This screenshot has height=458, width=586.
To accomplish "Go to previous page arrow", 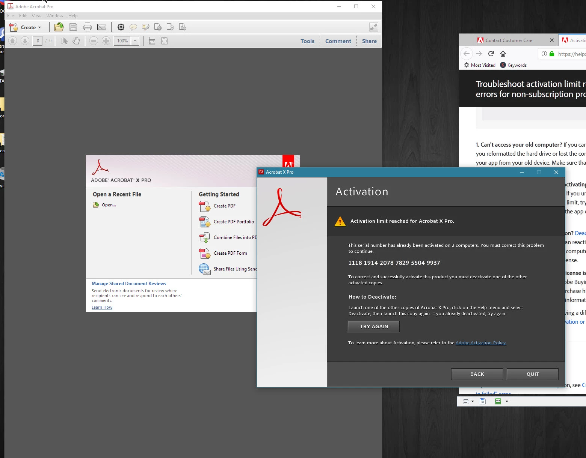I will pyautogui.click(x=12, y=41).
